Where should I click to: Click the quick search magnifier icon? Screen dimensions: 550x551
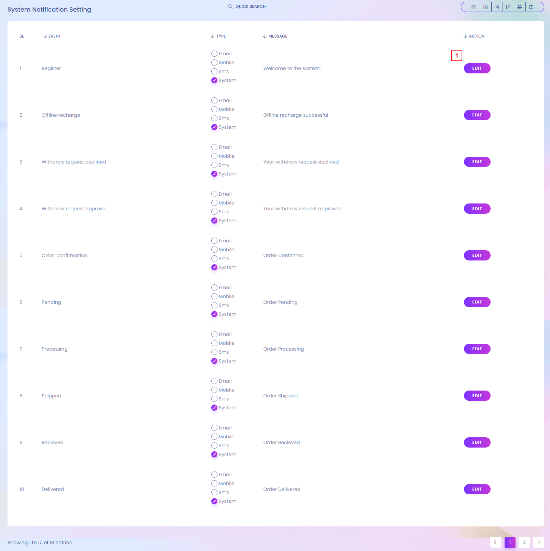230,6
